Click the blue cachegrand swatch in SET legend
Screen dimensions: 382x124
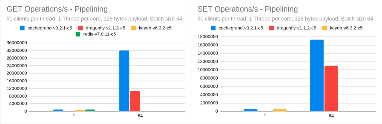[x=214, y=28]
